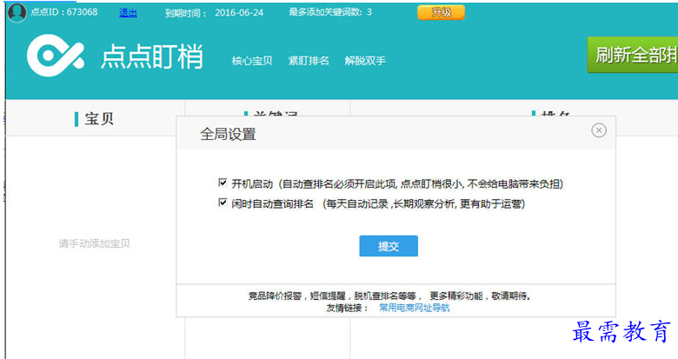678x359 pixels.
Task: Click the 提交 button
Action: [x=389, y=246]
